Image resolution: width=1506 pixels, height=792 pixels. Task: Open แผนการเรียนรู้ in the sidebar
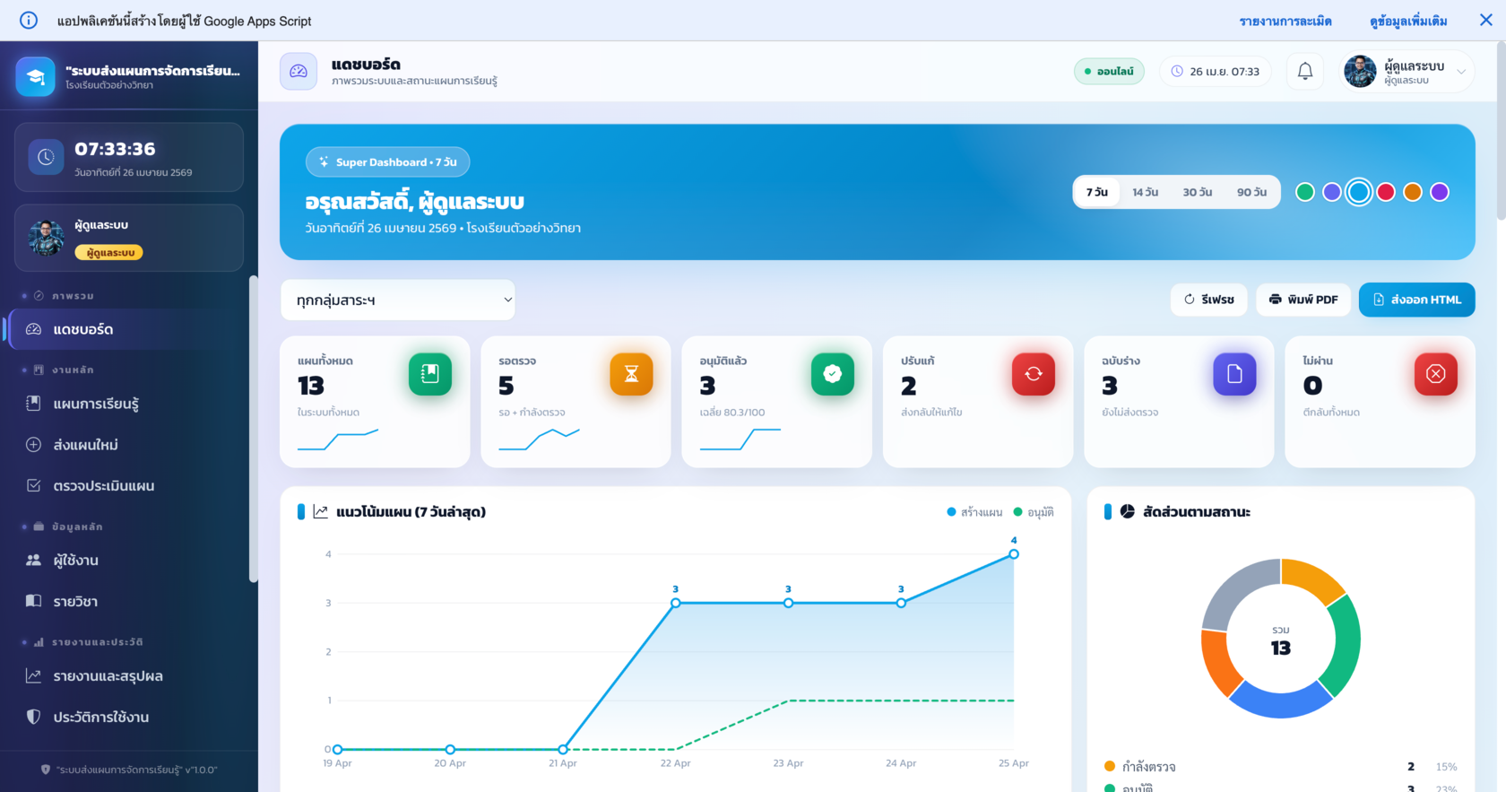96,404
